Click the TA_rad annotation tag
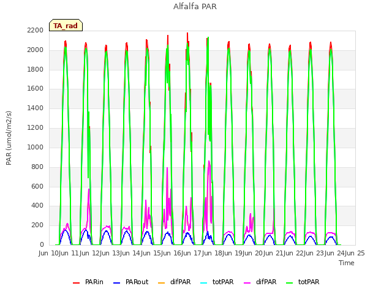 66,25
